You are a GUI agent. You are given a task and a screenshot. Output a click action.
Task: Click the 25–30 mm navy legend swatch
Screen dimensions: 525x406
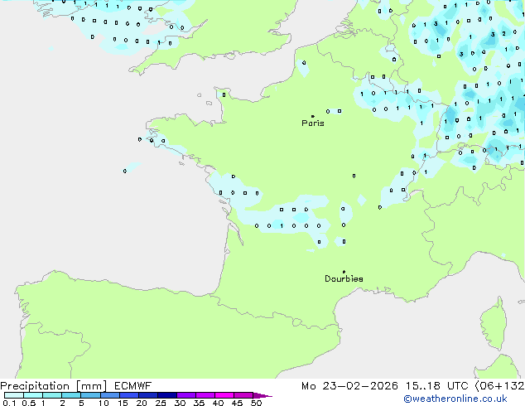167,395
